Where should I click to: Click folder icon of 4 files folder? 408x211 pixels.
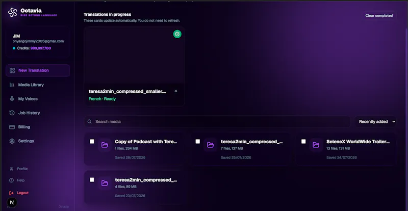(x=105, y=183)
